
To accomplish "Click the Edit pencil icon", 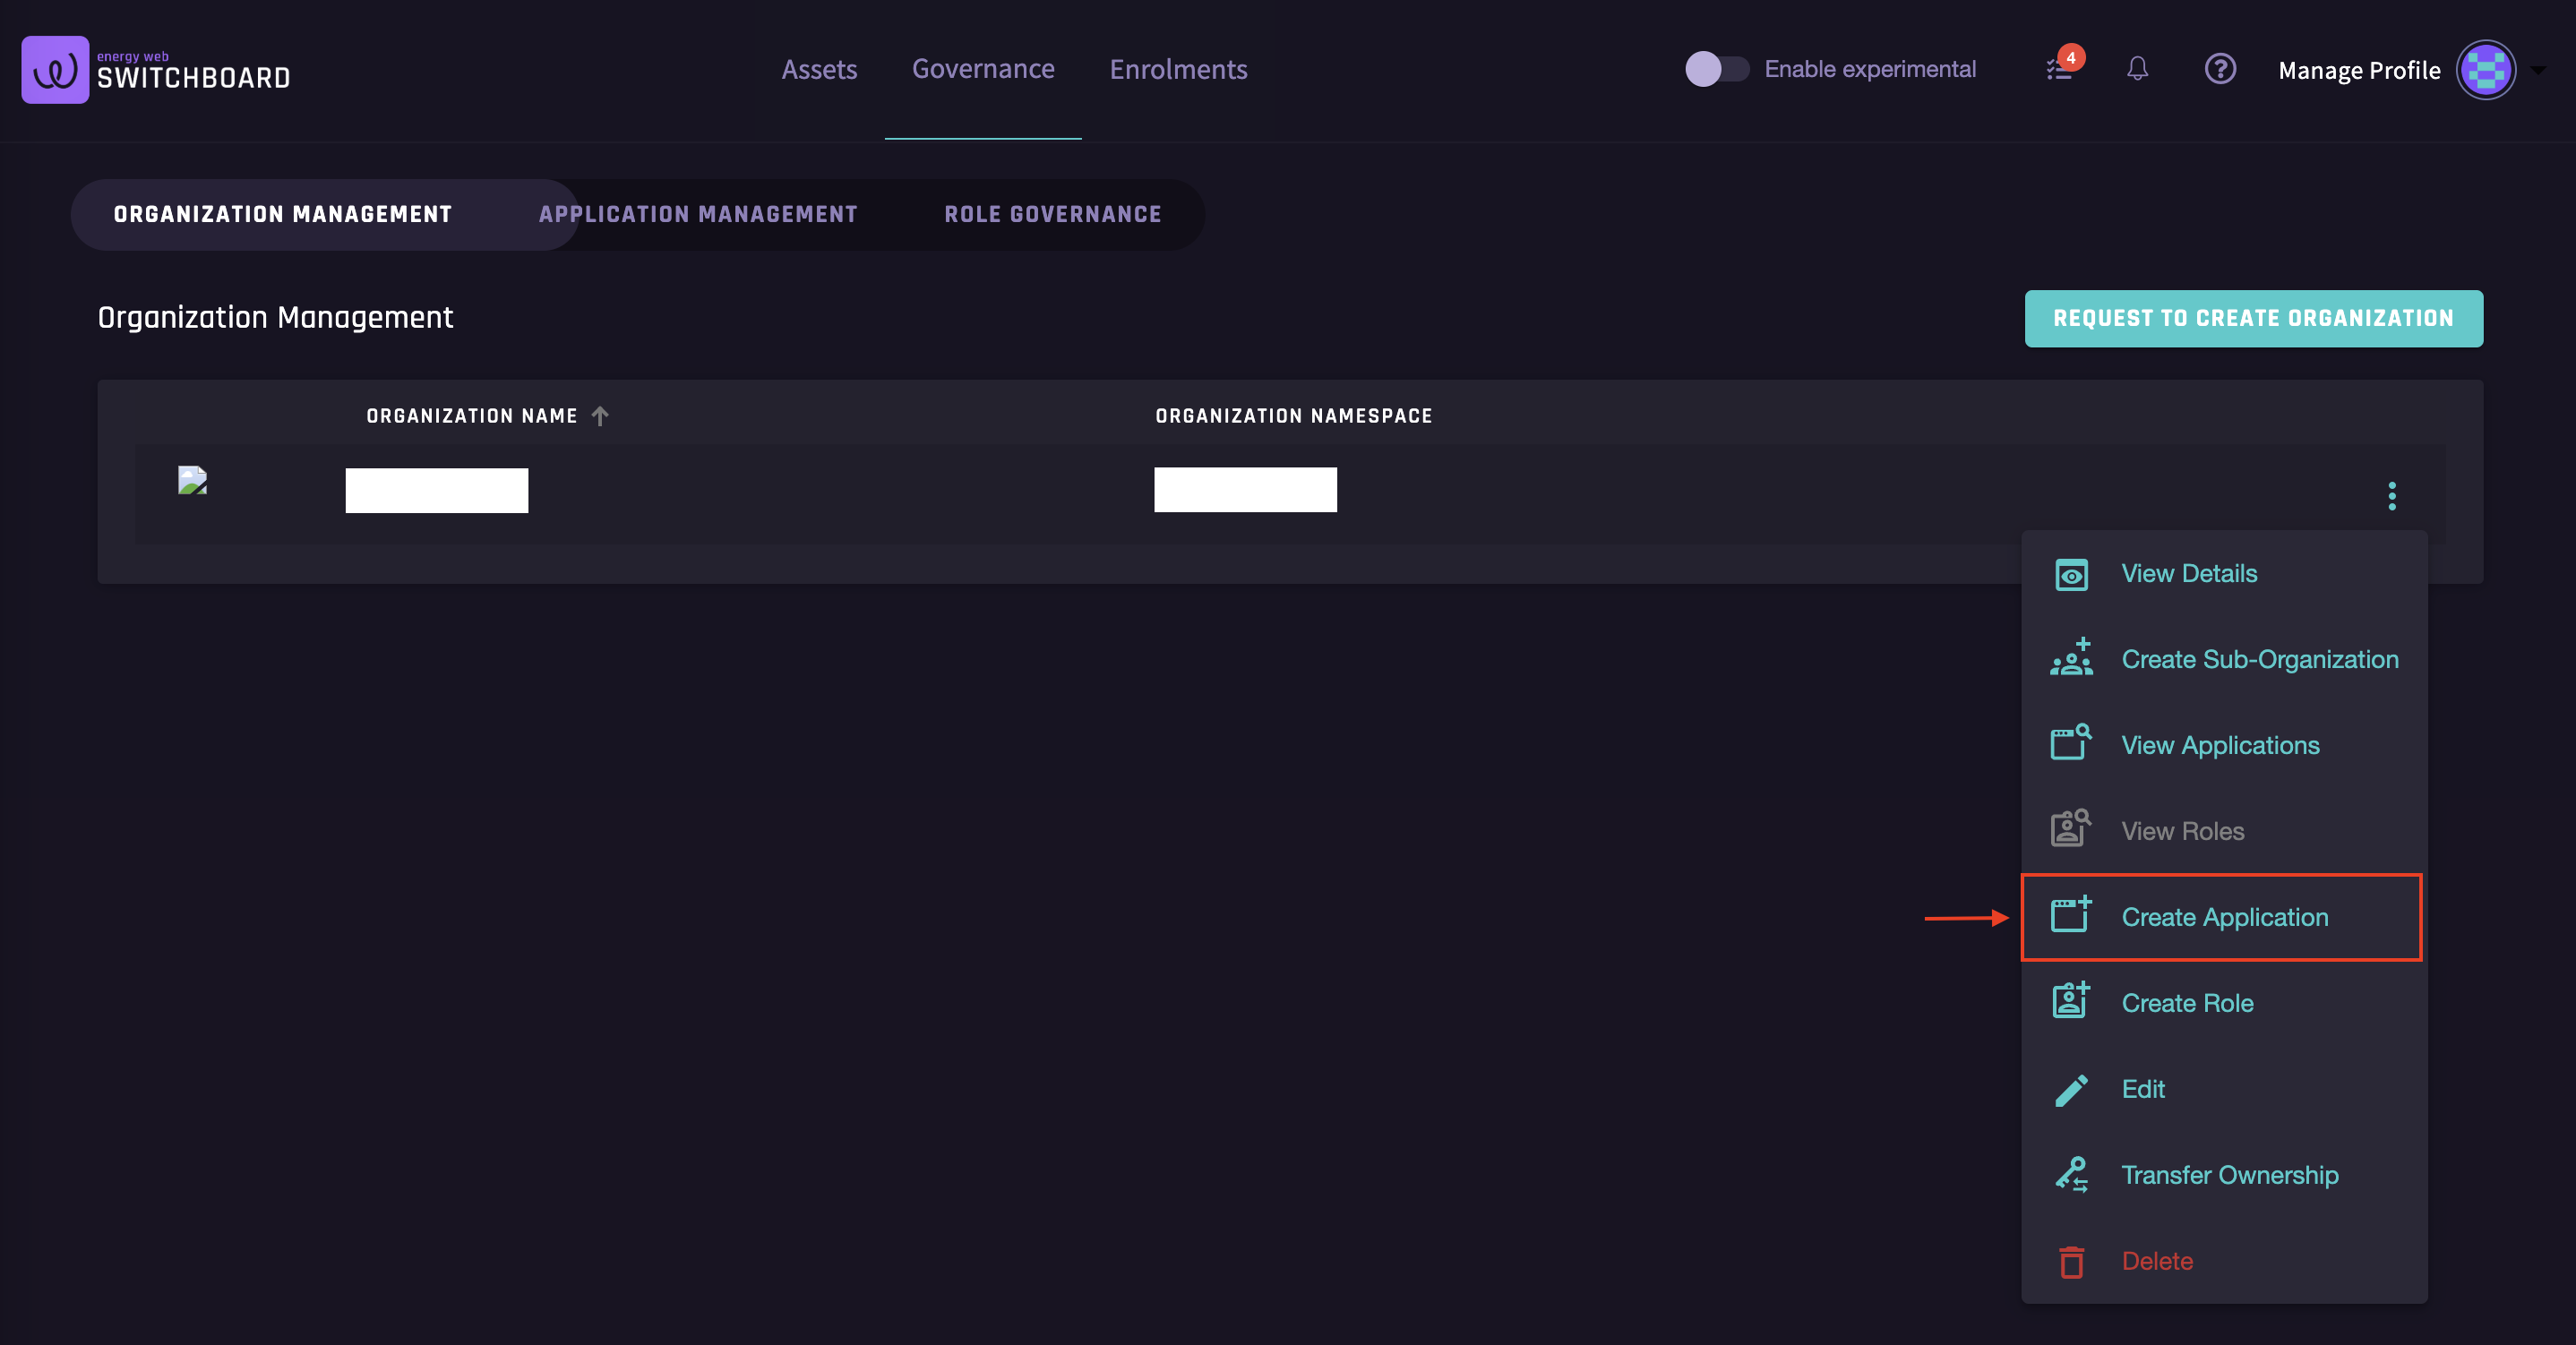I will tap(2070, 1089).
